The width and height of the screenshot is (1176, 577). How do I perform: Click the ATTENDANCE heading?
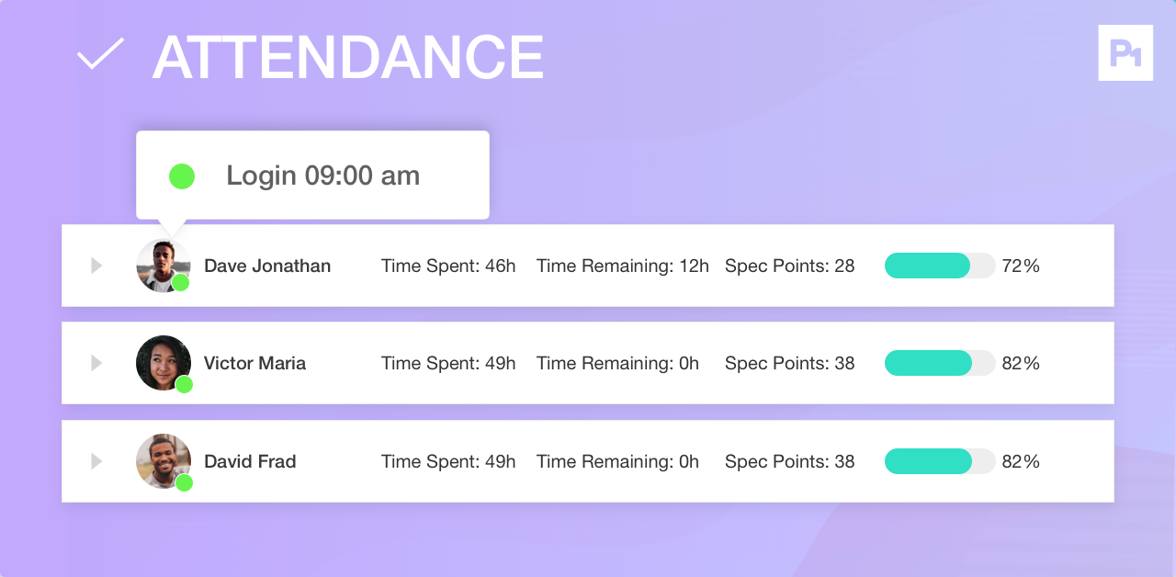click(348, 58)
